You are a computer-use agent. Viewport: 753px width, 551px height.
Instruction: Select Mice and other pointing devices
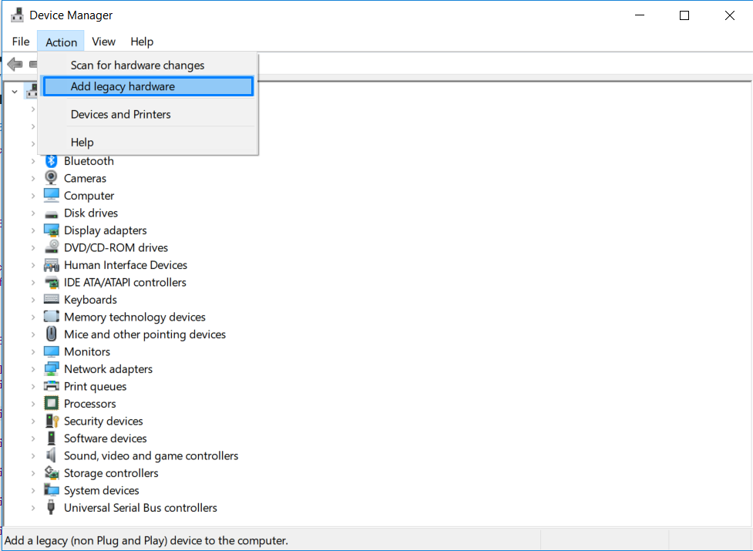coord(145,334)
